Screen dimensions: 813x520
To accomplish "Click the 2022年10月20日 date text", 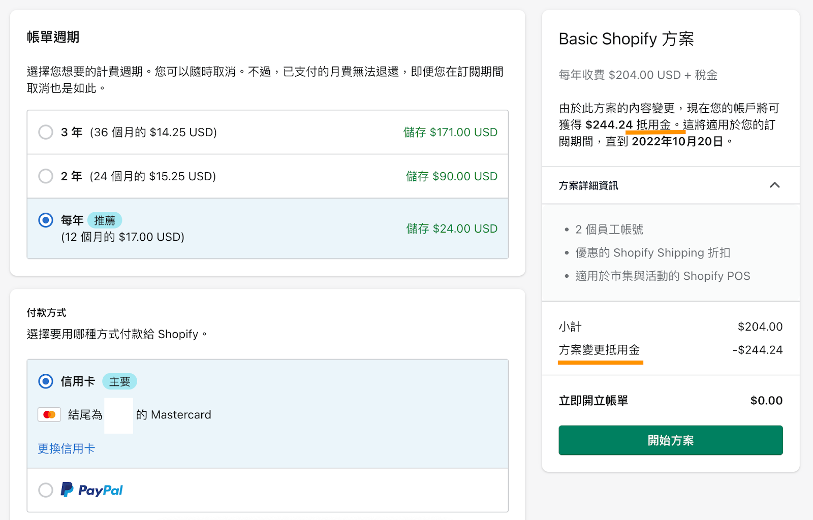I will pyautogui.click(x=677, y=141).
